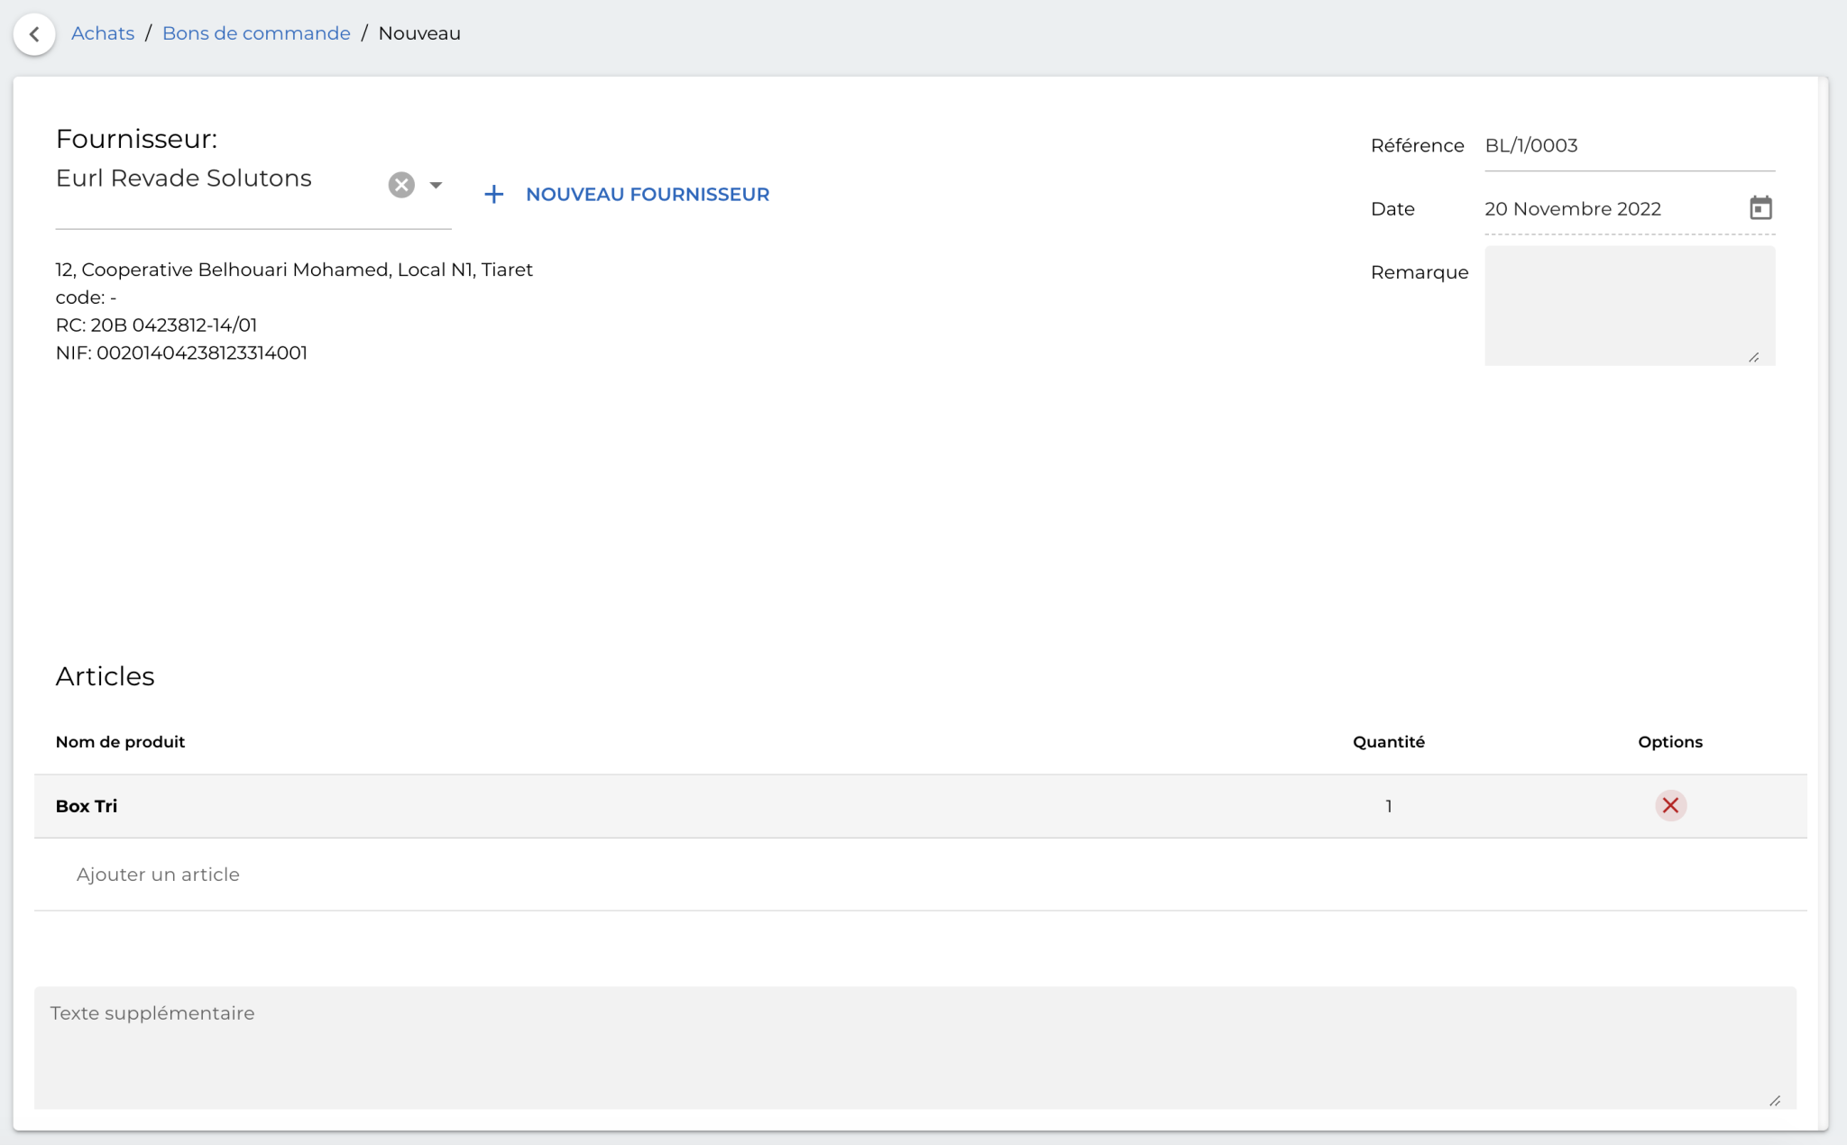1847x1145 pixels.
Task: Go to Bons de commande section
Action: [x=255, y=32]
